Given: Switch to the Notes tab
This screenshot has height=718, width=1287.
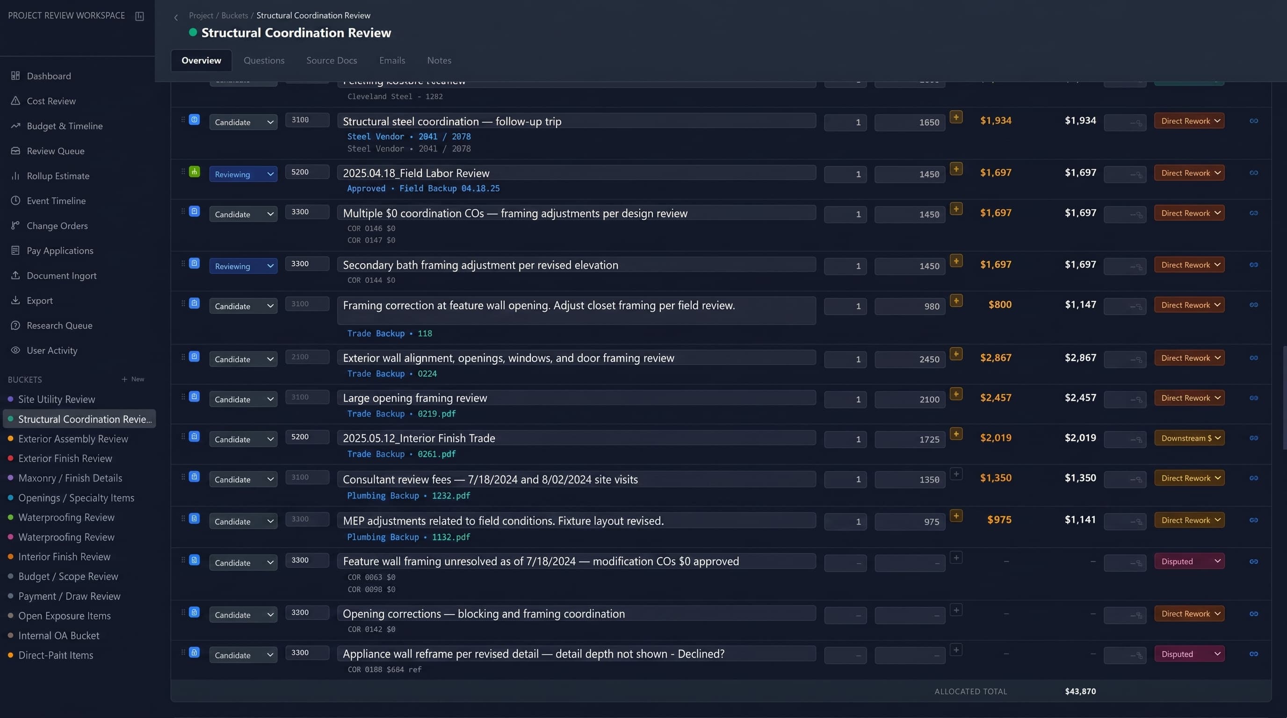Looking at the screenshot, I should pyautogui.click(x=439, y=60).
